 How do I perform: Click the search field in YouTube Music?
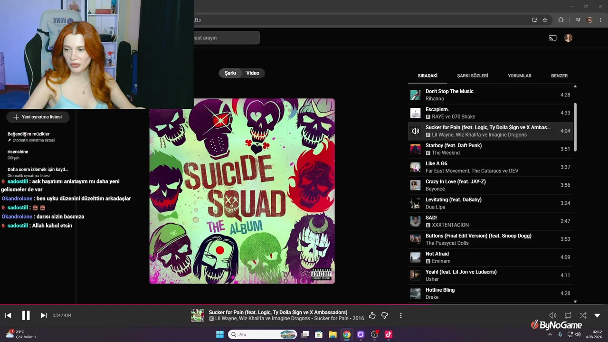coord(227,38)
